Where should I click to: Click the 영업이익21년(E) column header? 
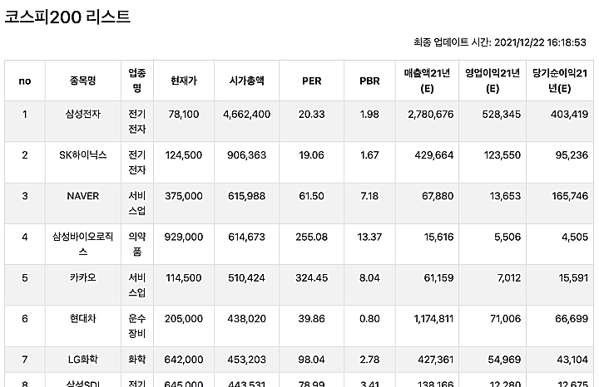pos(493,81)
